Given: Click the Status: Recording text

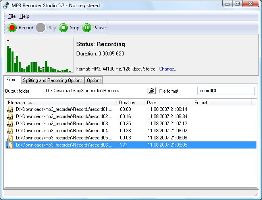Looking at the screenshot, I should click(x=100, y=44).
